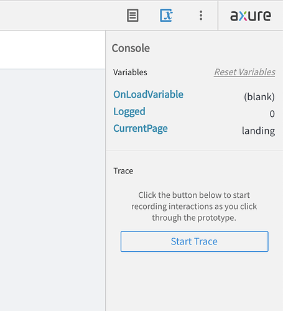Click the Reset Variables link

coord(244,72)
